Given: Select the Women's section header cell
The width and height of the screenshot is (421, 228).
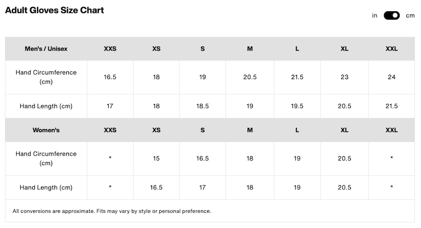Looking at the screenshot, I should pos(46,130).
